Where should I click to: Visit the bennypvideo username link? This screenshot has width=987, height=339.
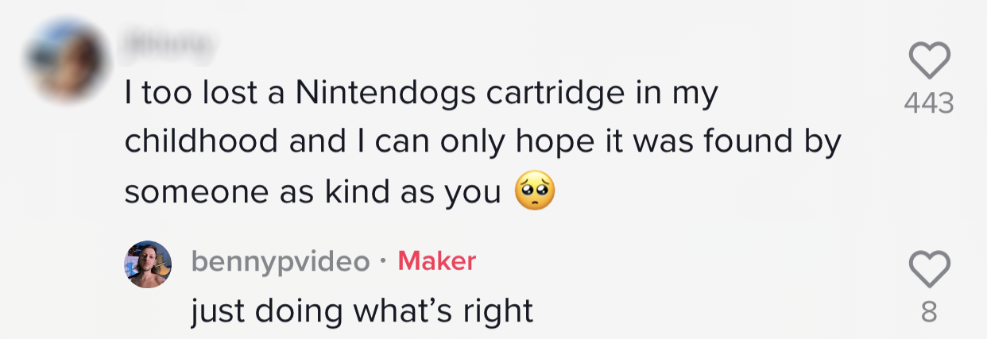(281, 261)
